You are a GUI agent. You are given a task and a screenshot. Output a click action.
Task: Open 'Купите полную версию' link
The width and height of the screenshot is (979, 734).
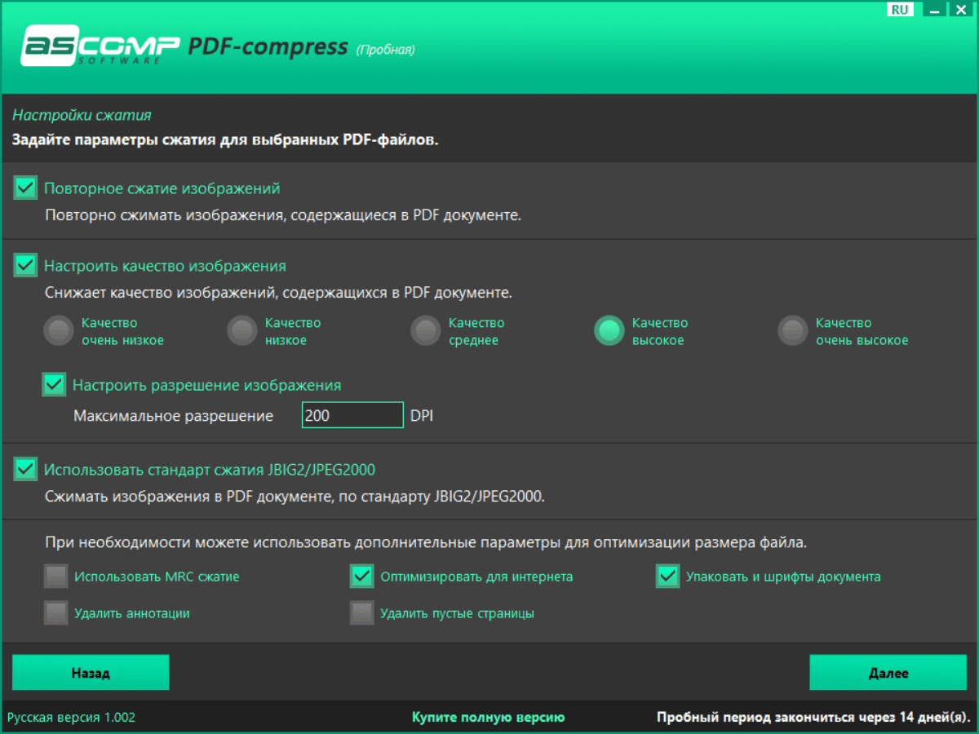(x=488, y=718)
